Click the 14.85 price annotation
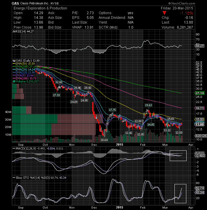Screen dimensions: 207x210 coord(151,124)
